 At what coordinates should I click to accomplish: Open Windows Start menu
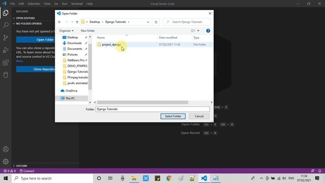point(6,178)
